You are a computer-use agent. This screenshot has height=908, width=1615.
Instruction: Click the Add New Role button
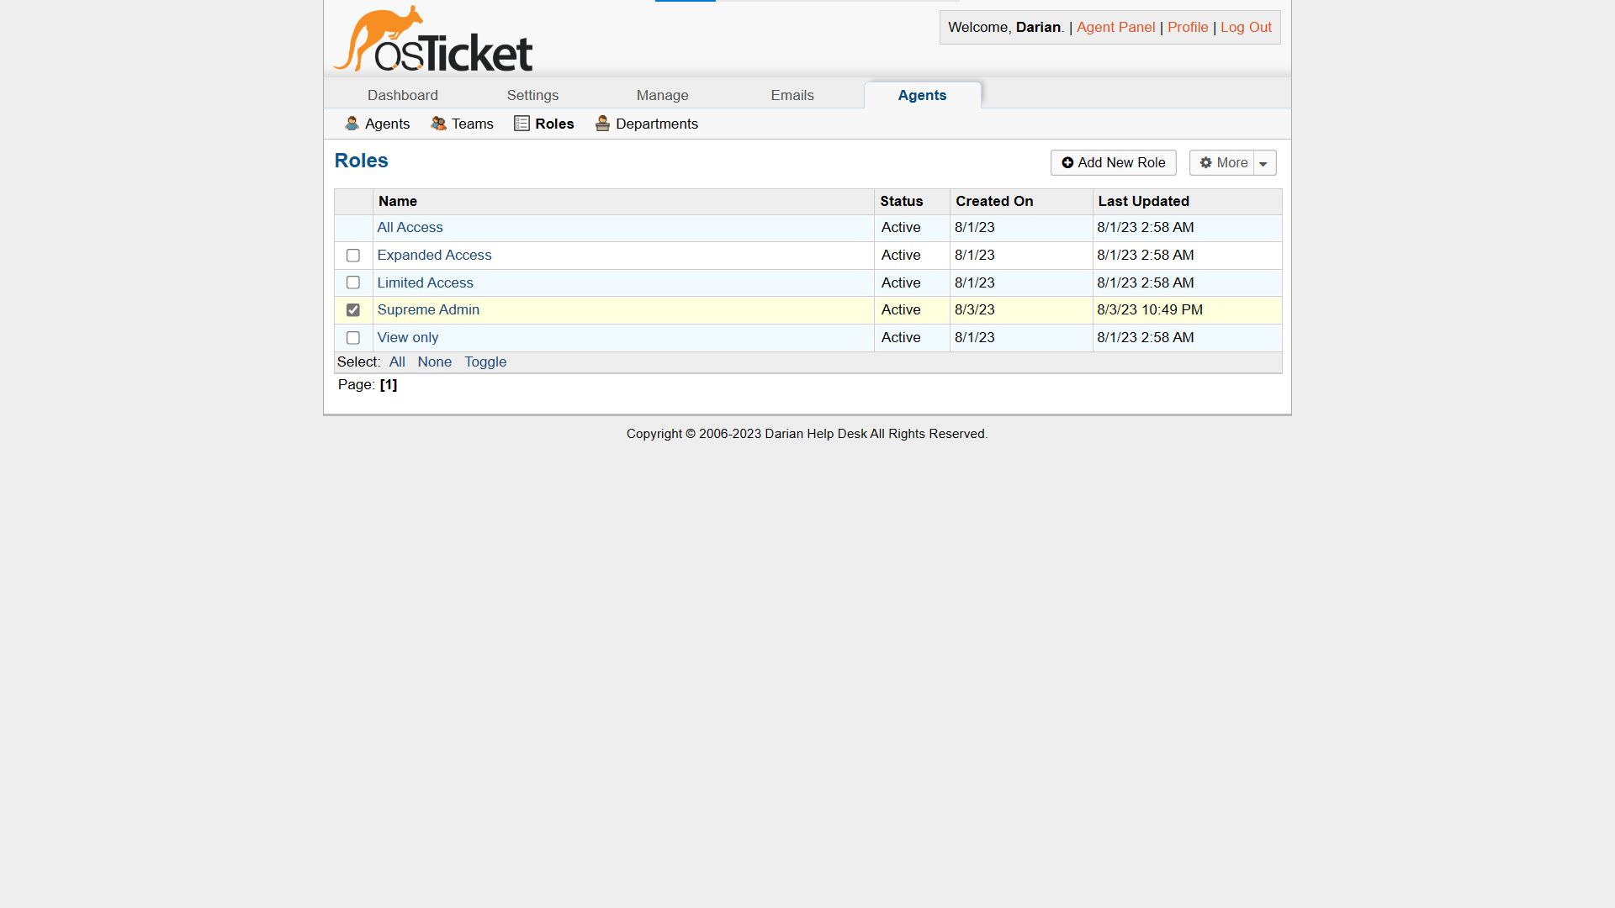[x=1113, y=162]
